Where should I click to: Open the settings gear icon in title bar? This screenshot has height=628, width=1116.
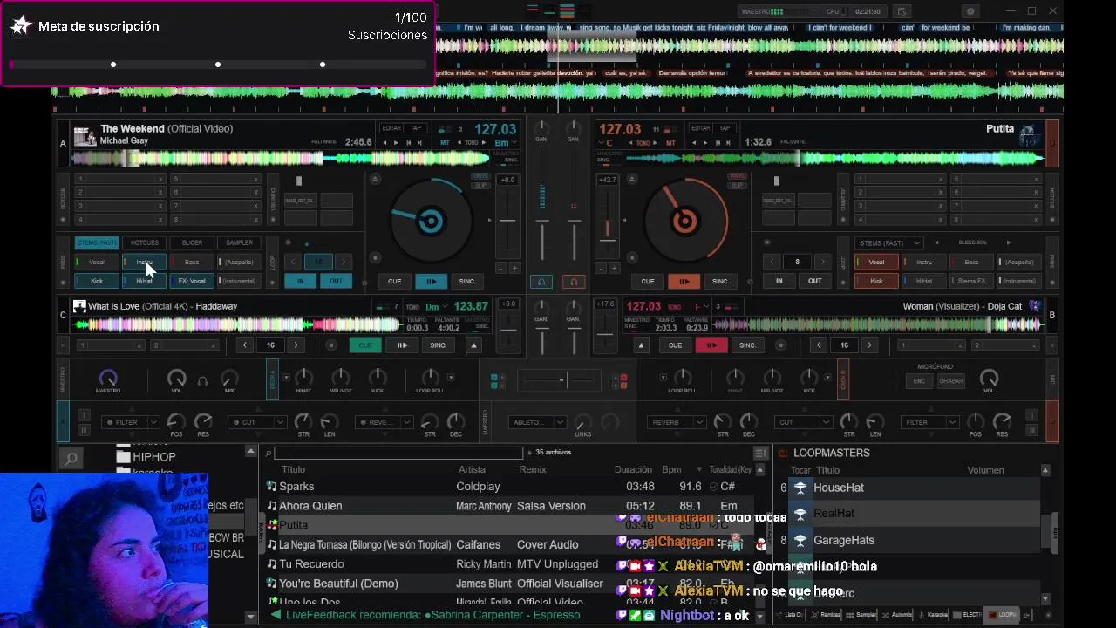pos(970,11)
